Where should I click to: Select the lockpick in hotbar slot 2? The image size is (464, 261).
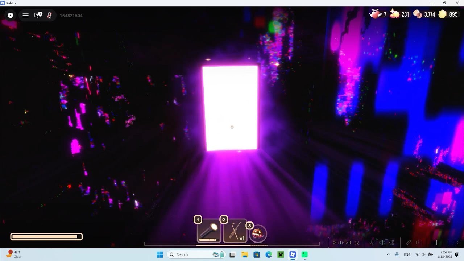(235, 231)
